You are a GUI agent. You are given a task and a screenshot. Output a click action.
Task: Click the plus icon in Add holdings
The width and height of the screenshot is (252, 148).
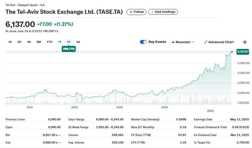(152, 12)
